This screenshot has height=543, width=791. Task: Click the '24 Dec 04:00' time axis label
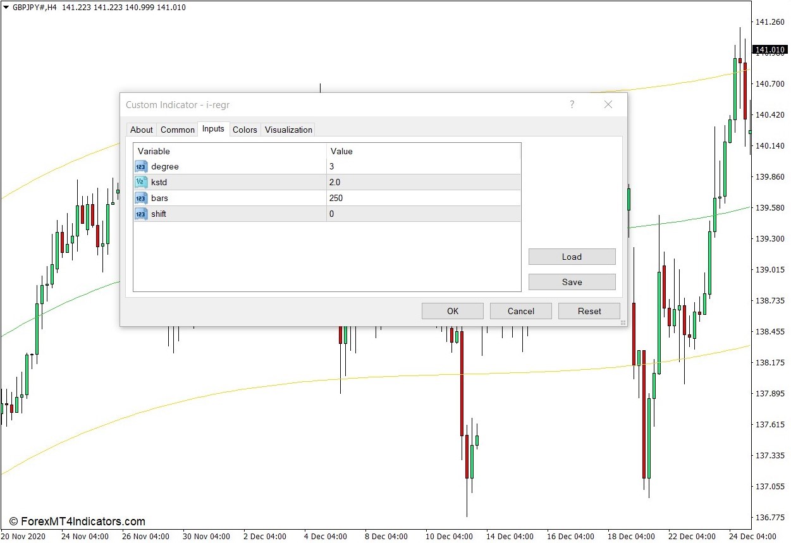click(x=753, y=537)
